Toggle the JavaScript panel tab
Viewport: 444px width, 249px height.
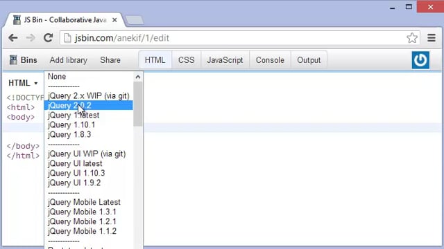[225, 60]
